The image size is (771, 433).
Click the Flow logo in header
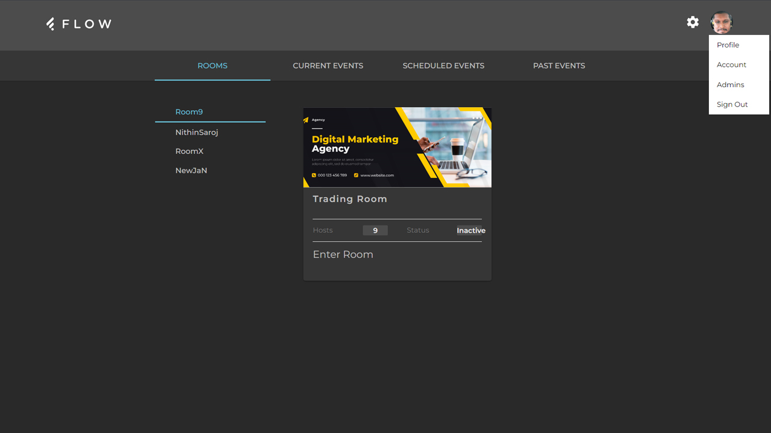(x=79, y=24)
